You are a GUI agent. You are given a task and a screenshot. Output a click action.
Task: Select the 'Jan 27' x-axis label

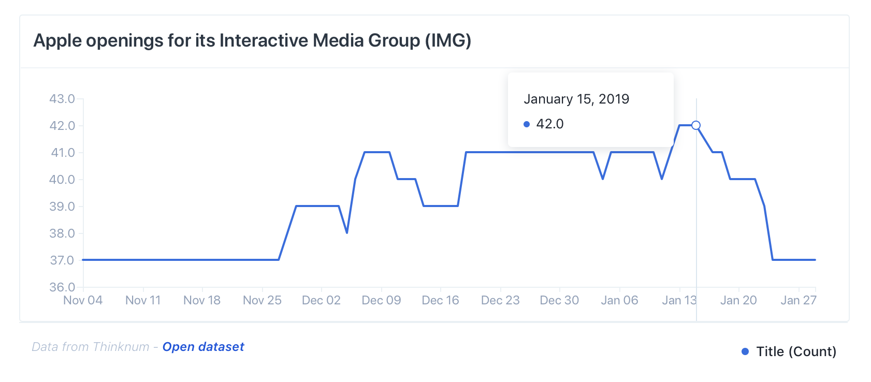[x=798, y=300]
